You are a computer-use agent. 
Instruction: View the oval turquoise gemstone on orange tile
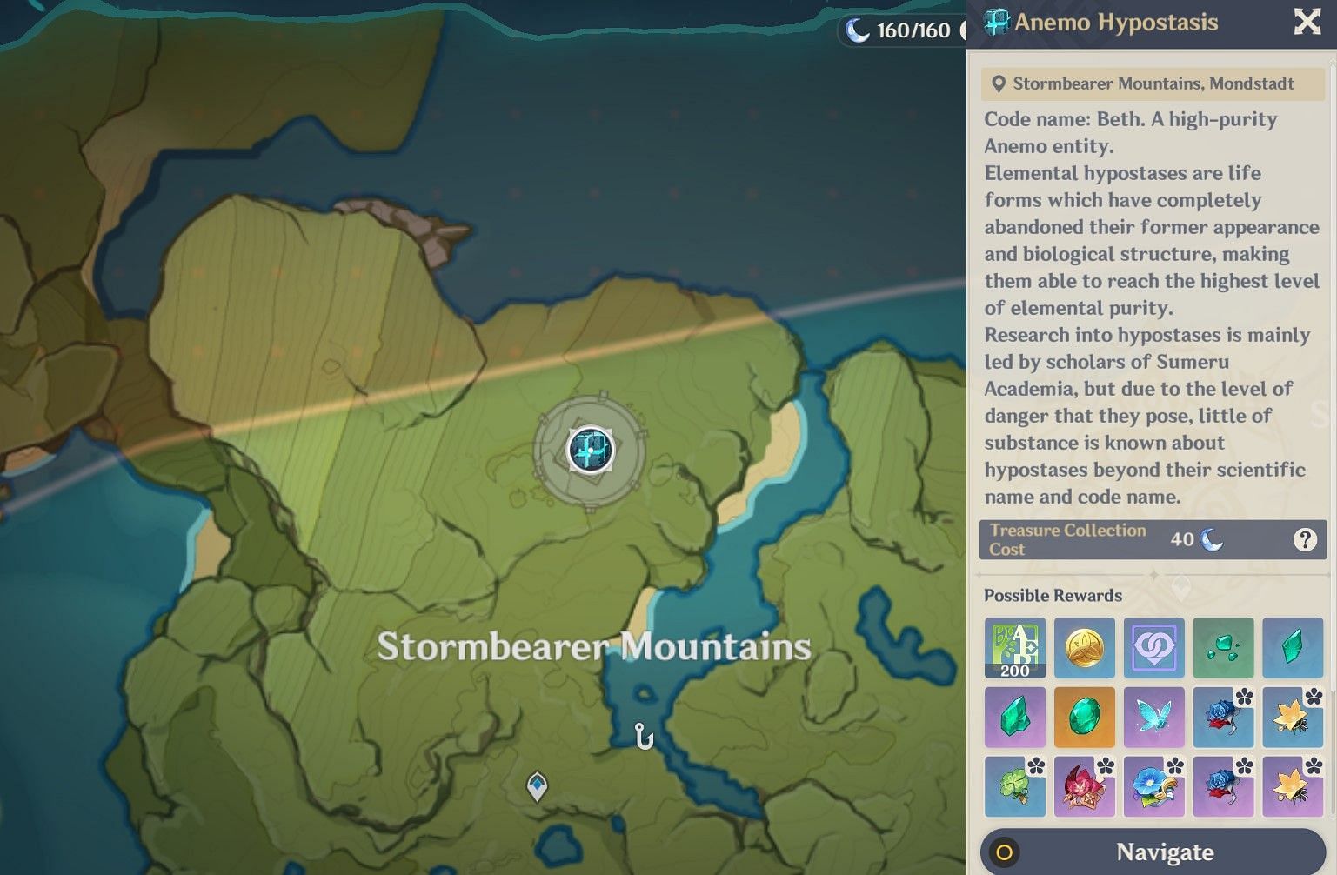pyautogui.click(x=1085, y=718)
